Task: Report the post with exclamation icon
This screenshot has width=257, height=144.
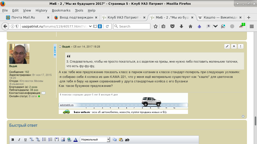Action: point(240,46)
